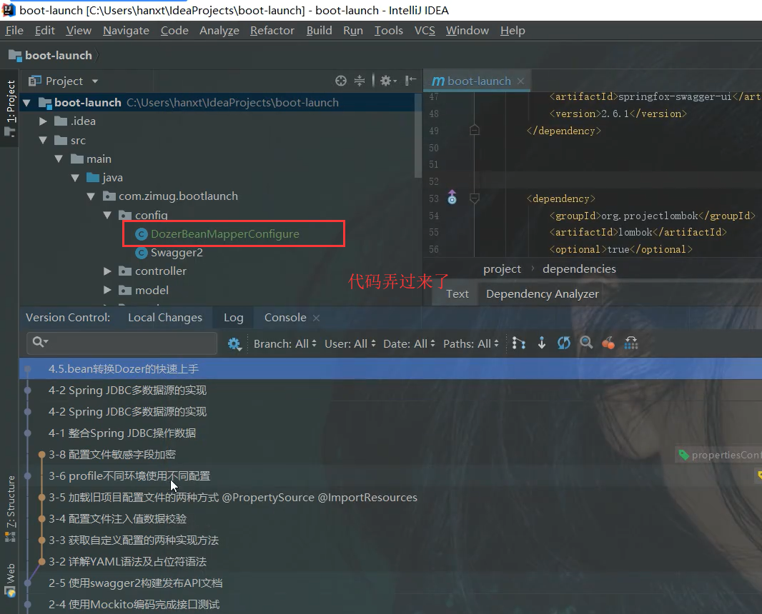The width and height of the screenshot is (762, 614).
Task: Open the Date: All filter
Action: [409, 343]
